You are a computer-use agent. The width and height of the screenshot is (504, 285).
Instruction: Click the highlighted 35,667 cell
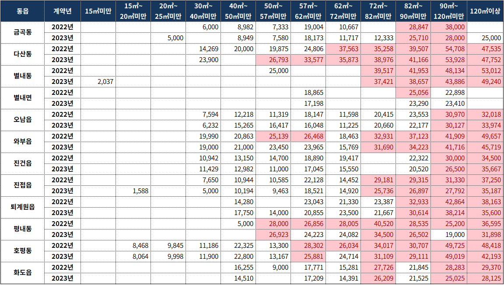[x=485, y=169]
